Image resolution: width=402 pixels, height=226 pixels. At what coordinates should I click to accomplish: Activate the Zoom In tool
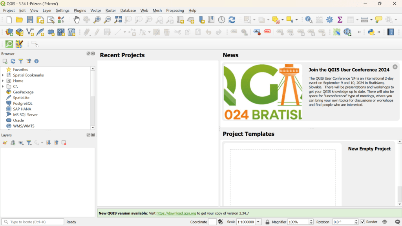pos(97,18)
